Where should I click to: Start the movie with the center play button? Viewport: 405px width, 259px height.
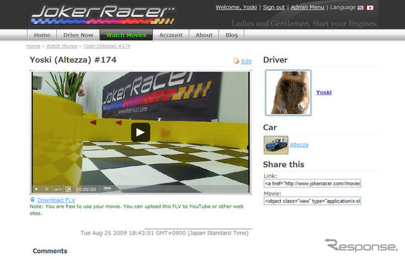click(140, 132)
